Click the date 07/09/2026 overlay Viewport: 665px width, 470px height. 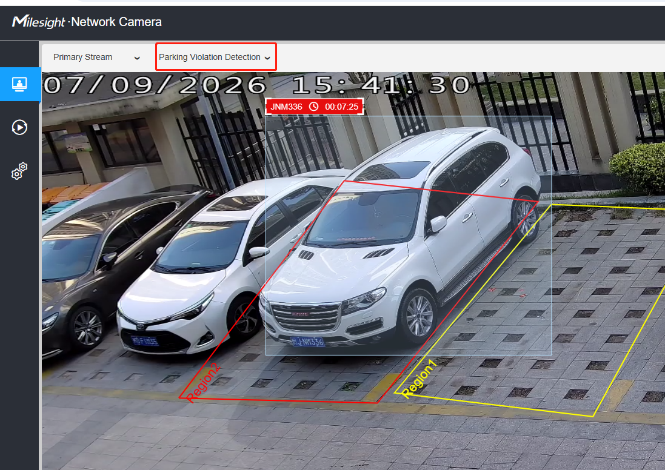point(155,85)
